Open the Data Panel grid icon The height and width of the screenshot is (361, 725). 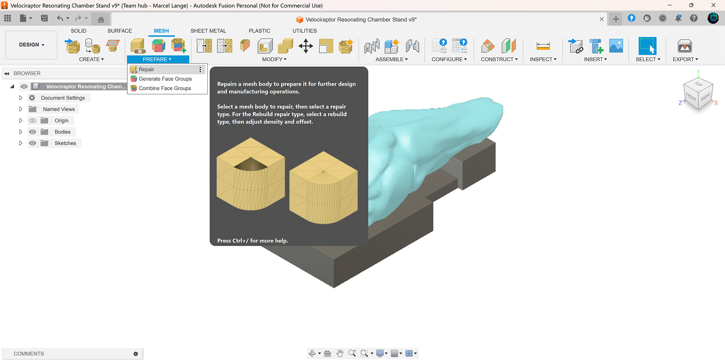click(x=8, y=18)
